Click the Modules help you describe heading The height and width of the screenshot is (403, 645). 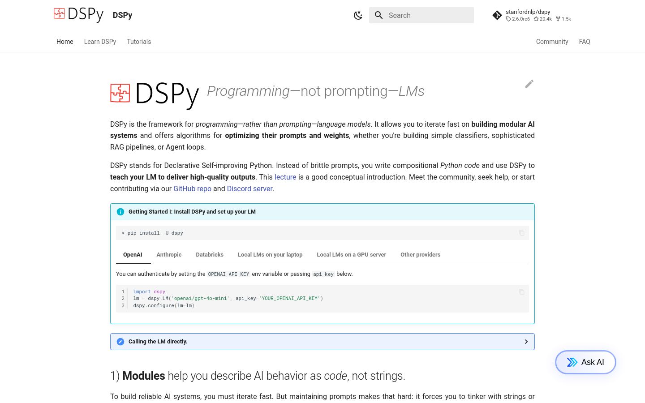[x=258, y=376]
